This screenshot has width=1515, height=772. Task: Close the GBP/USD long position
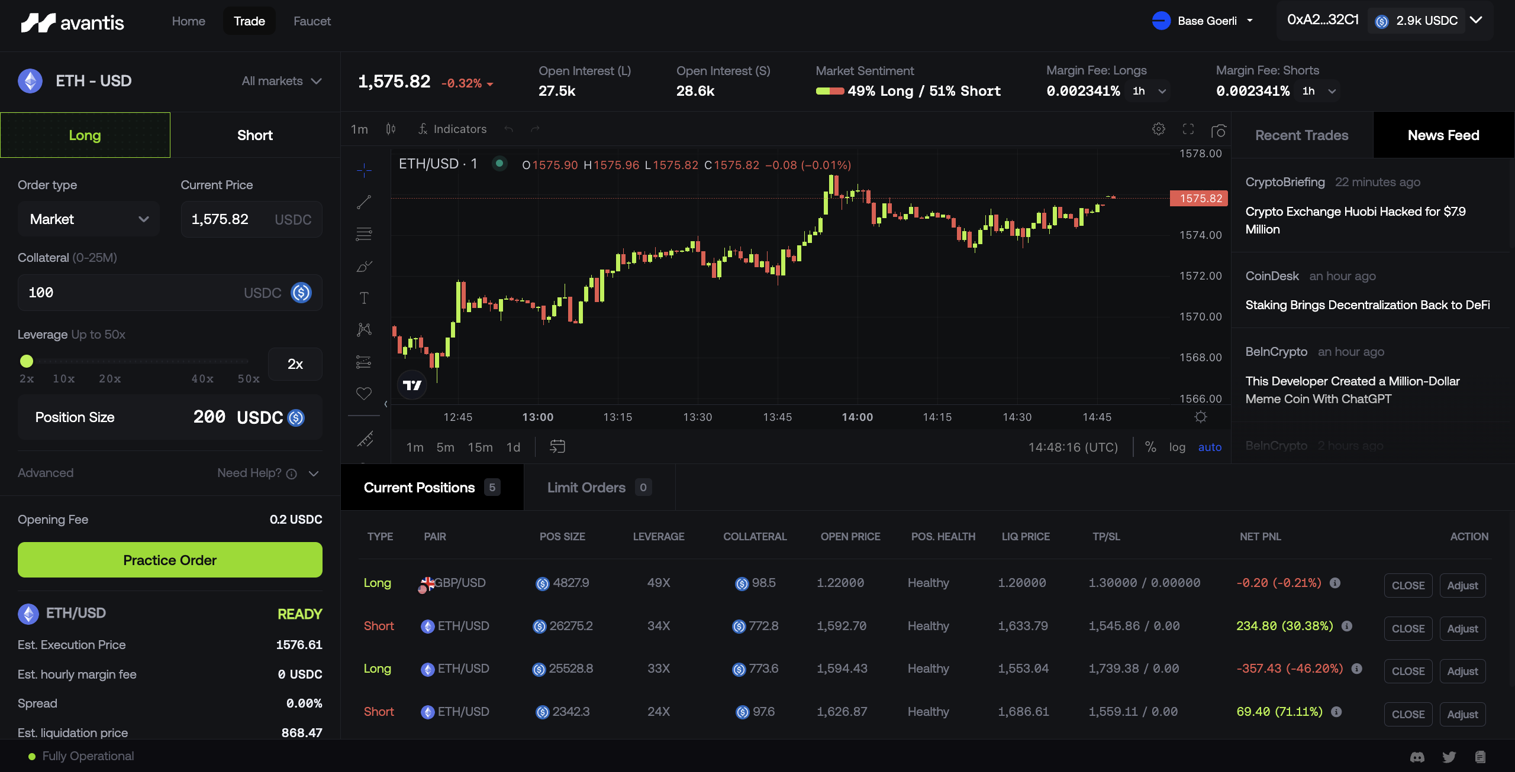coord(1408,585)
